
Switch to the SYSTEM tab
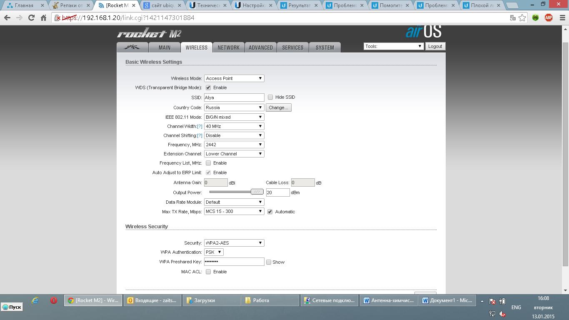[325, 47]
